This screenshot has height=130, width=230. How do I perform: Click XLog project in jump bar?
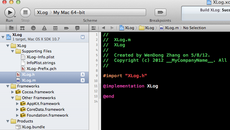click(x=127, y=28)
